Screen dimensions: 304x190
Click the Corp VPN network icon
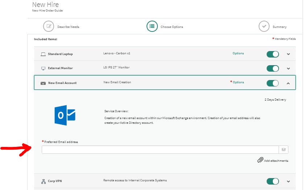point(43,181)
